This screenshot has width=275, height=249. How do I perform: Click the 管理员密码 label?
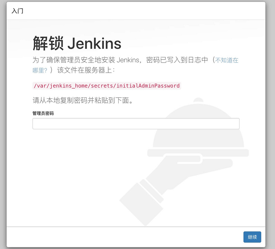coord(43,113)
